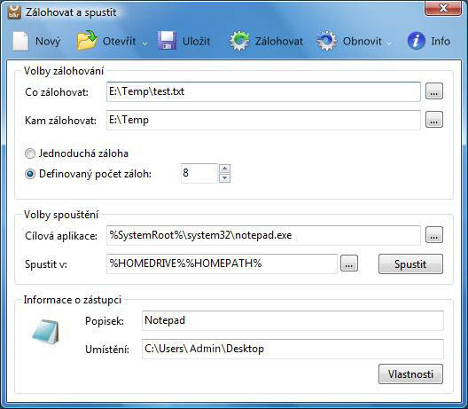The image size is (468, 409).
Task: Click the Kam zálohovat path field
Action: (x=263, y=120)
